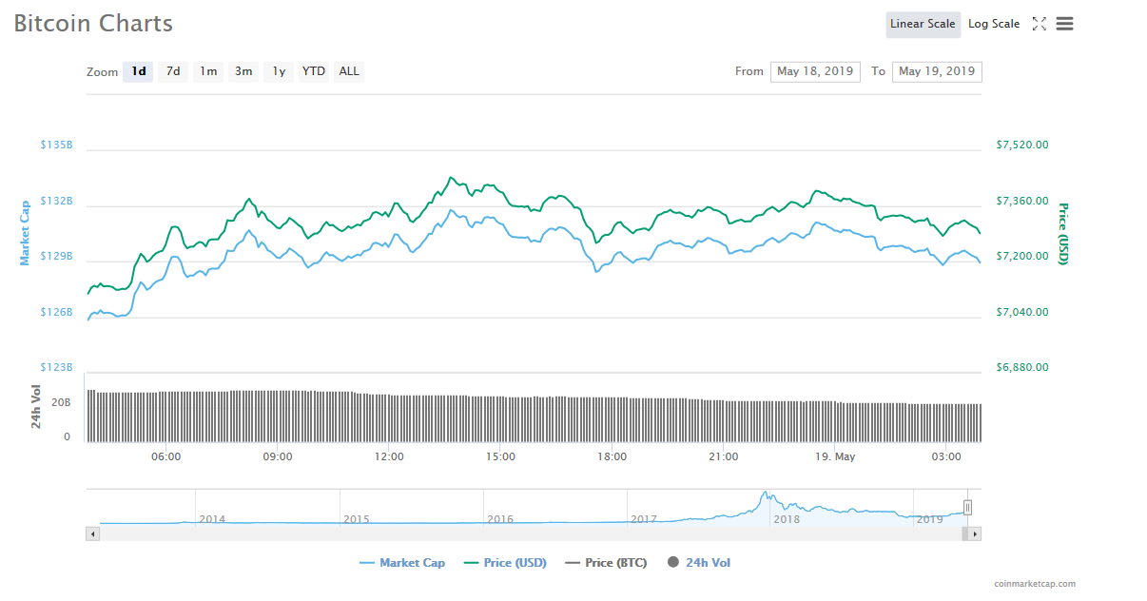The image size is (1147, 601).
Task: Click the 06:00 time axis label
Action: [165, 456]
